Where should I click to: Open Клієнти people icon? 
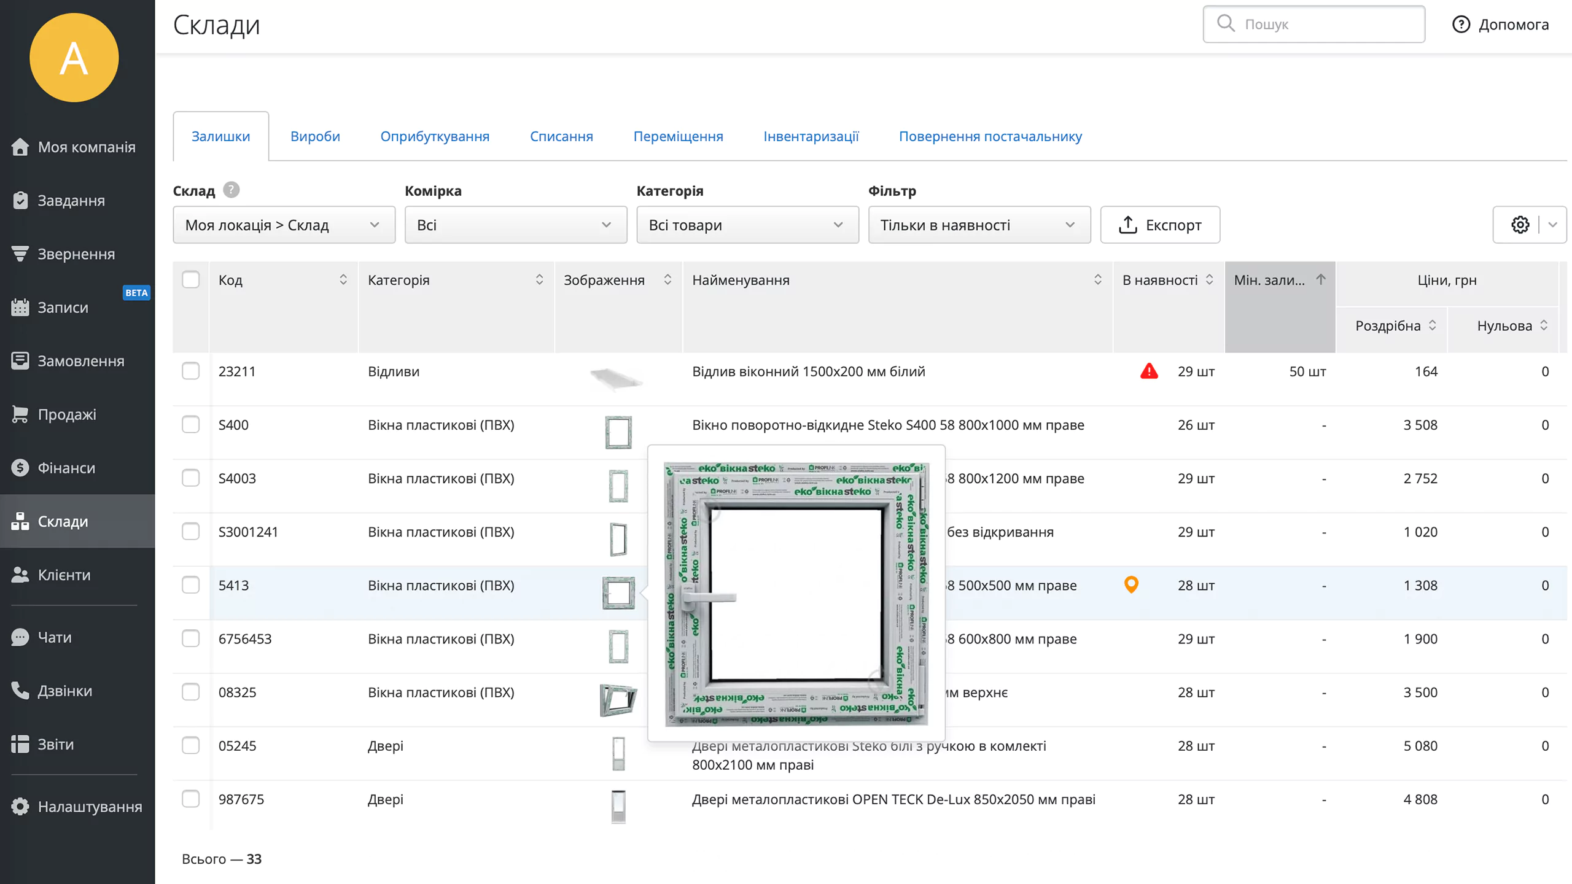(20, 575)
